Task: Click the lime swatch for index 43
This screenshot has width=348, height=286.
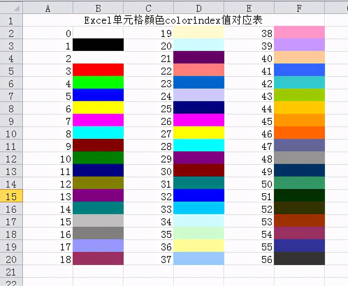Action: point(299,95)
